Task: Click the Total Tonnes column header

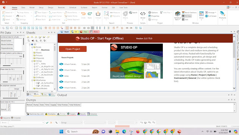Action: tap(62, 105)
